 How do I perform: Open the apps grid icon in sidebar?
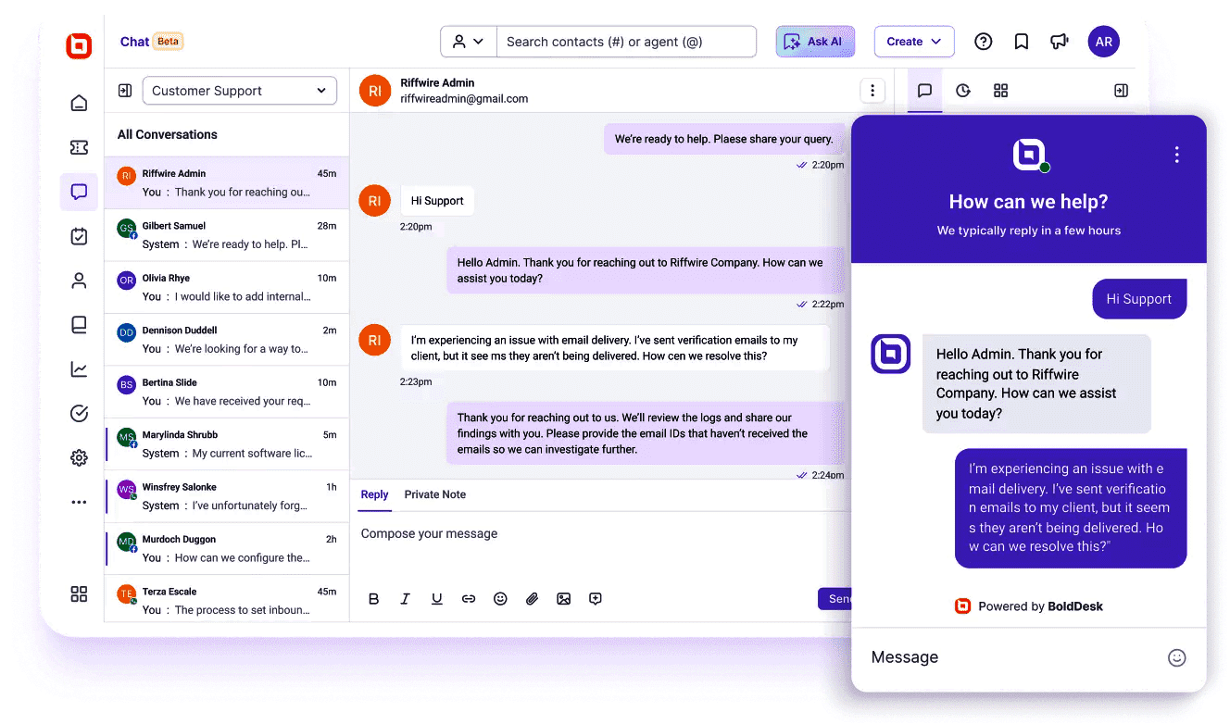79,594
